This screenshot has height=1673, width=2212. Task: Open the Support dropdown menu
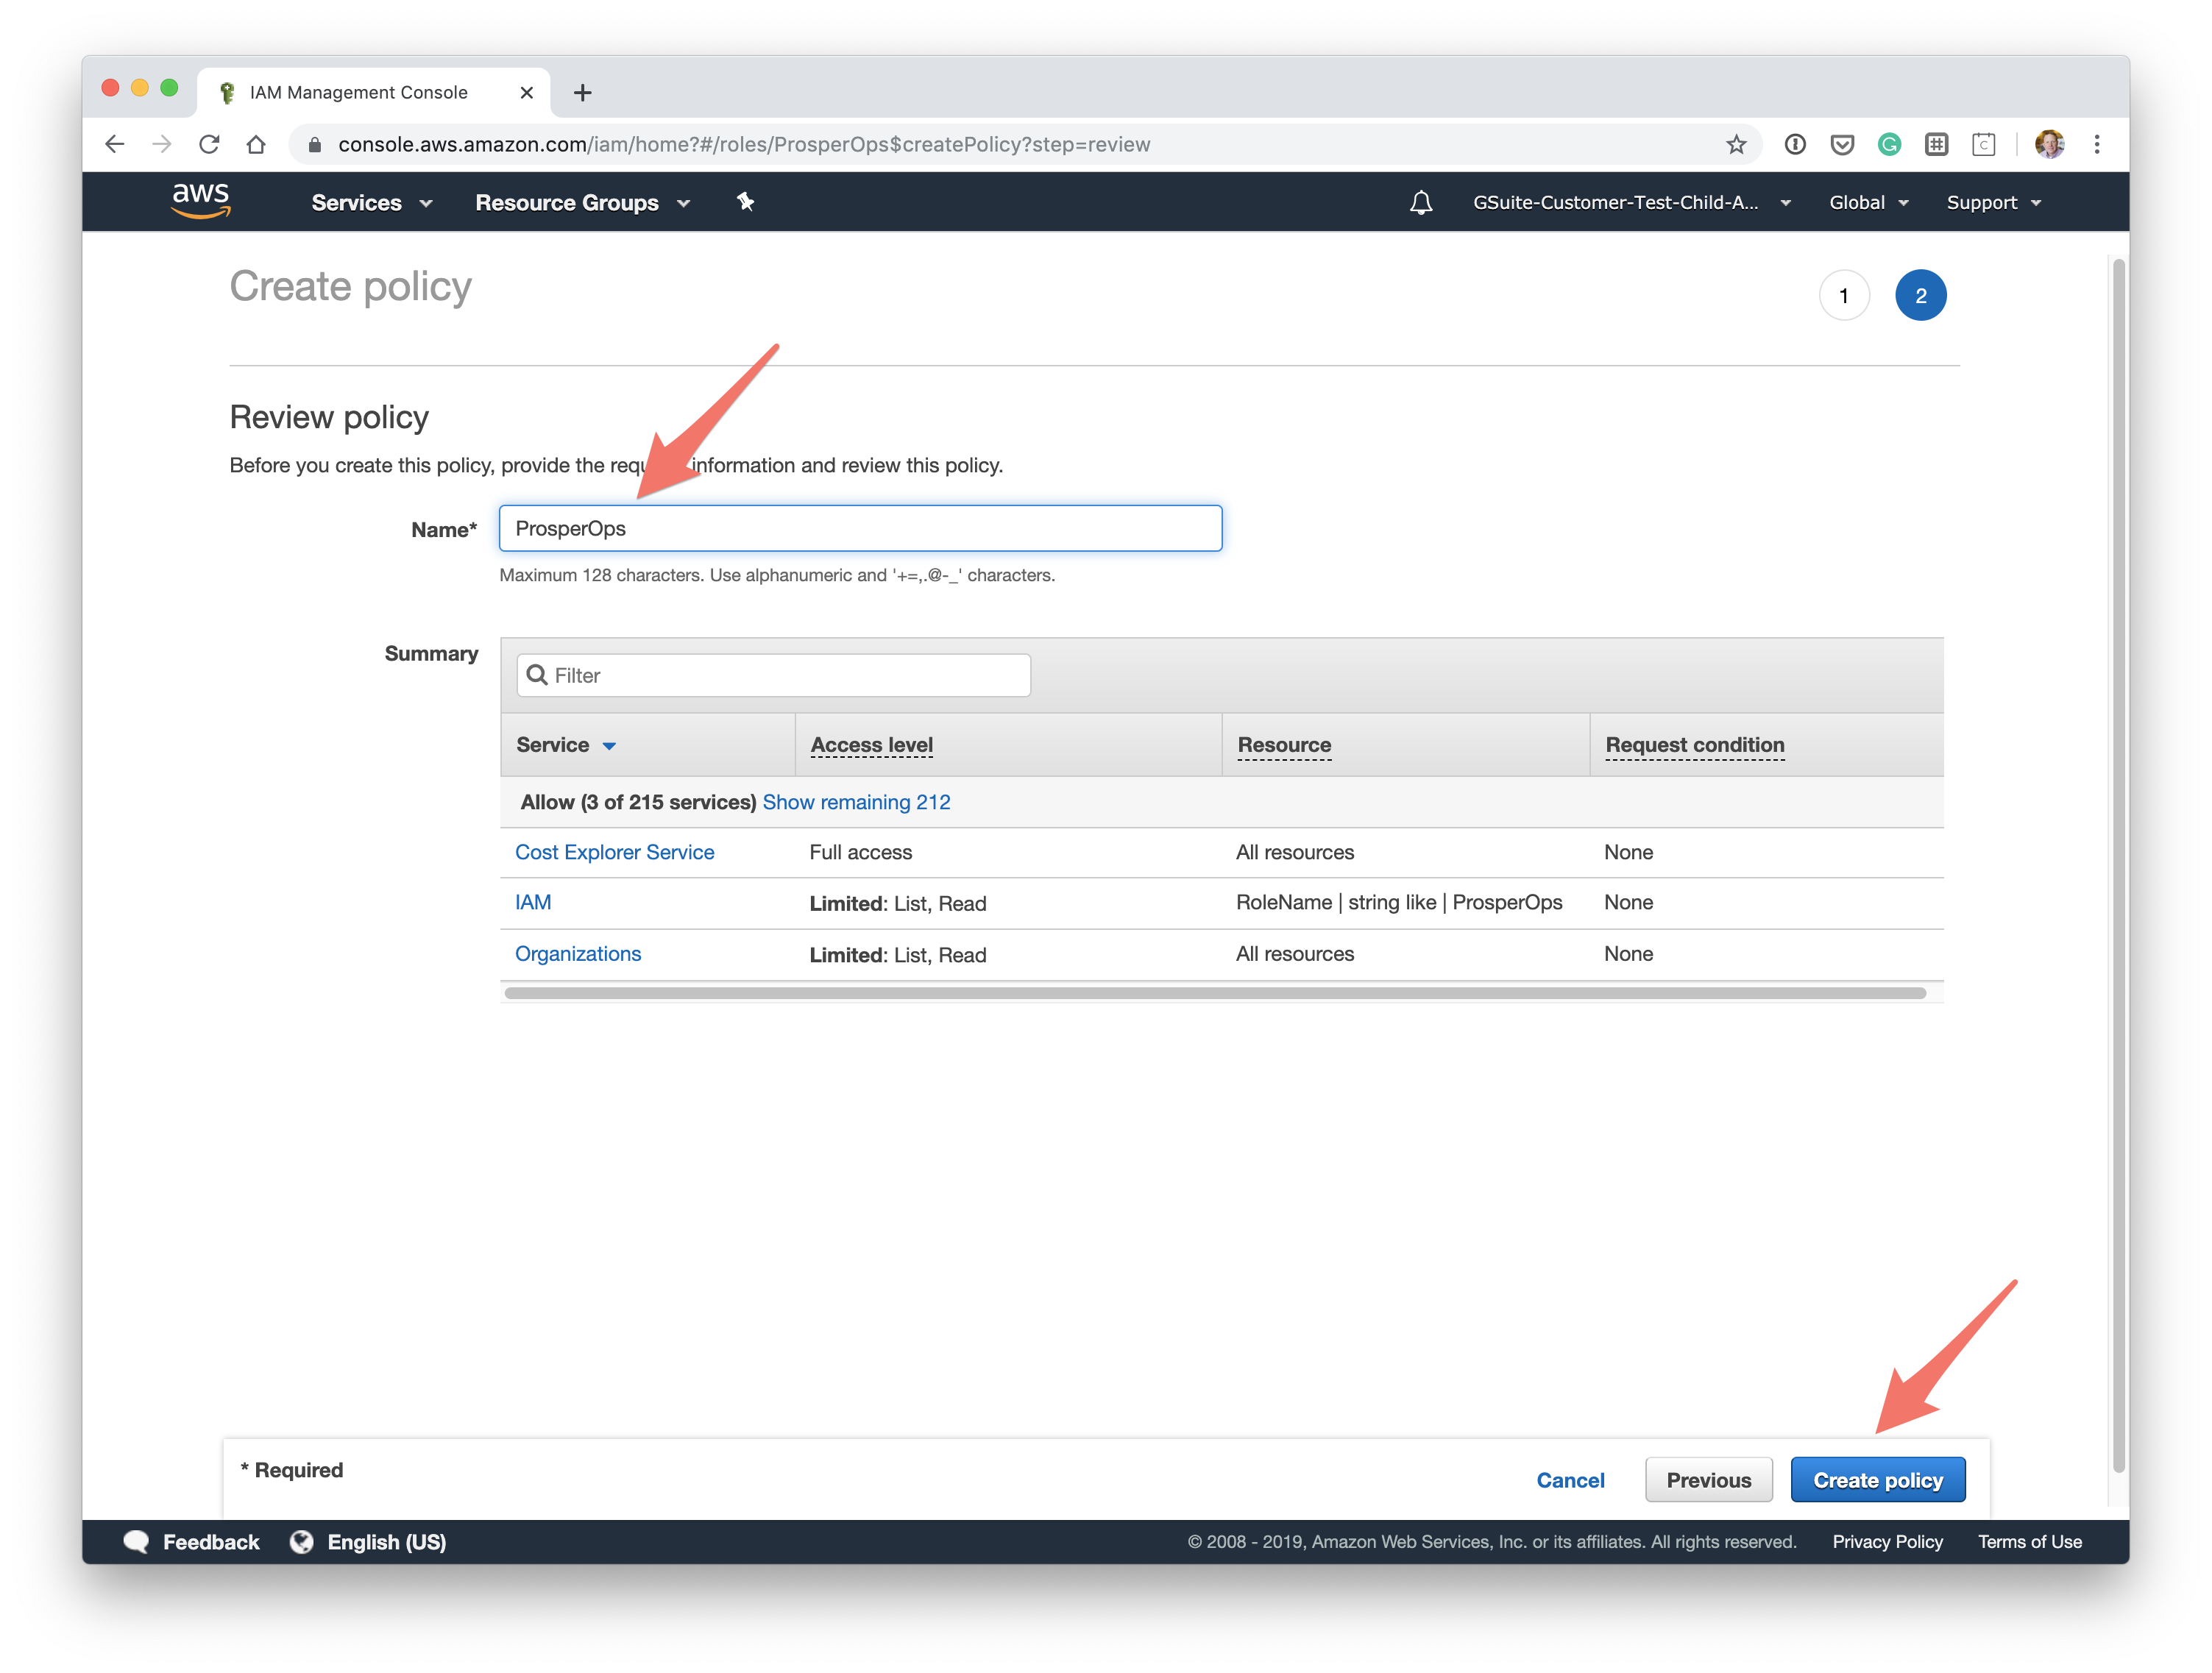1993,203
